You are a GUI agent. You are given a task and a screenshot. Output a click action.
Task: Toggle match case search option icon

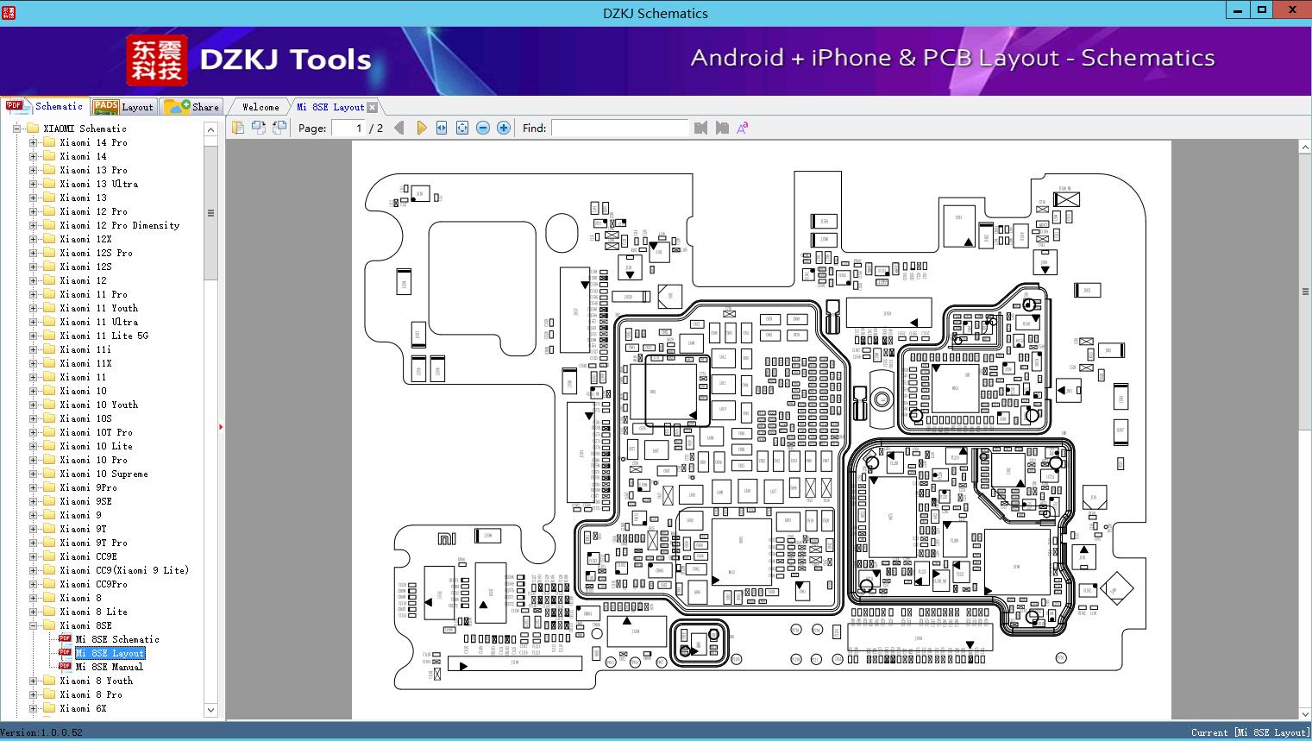coord(742,128)
